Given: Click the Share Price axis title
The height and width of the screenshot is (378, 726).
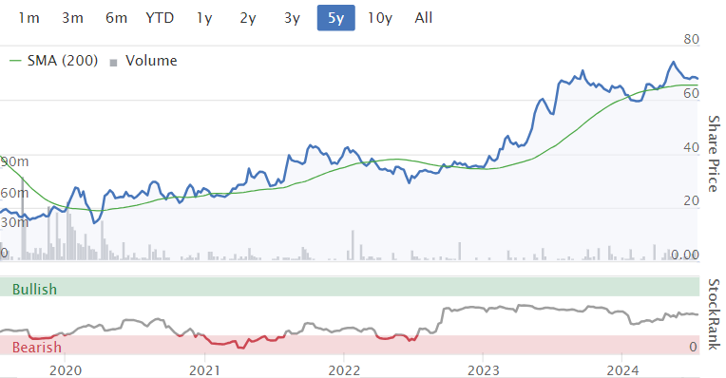Looking at the screenshot, I should pyautogui.click(x=714, y=154).
